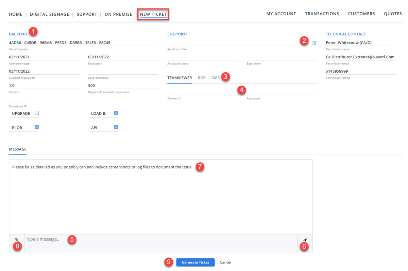Focus the Partner Id field
408x271 pixels.
coord(202,91)
